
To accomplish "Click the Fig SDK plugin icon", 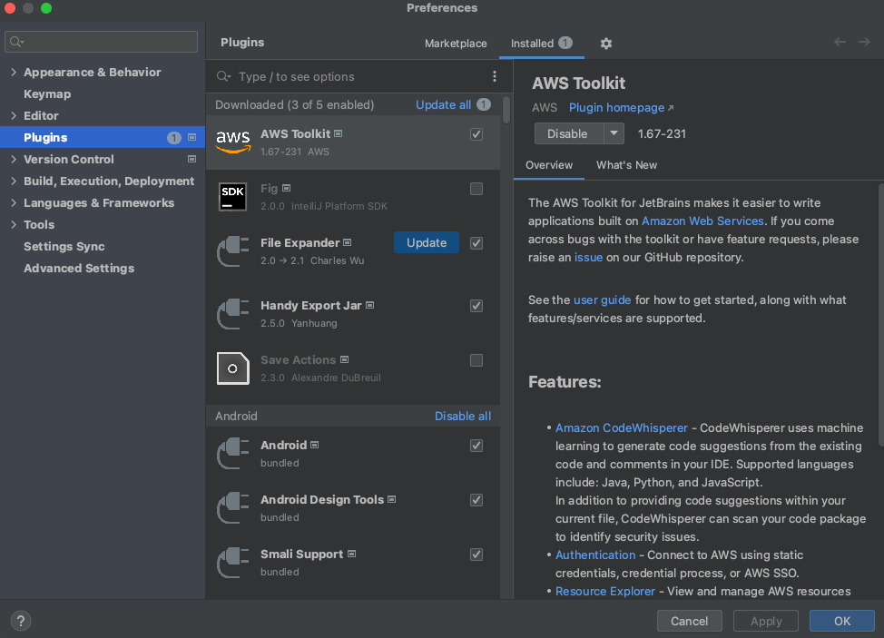I will [x=232, y=197].
